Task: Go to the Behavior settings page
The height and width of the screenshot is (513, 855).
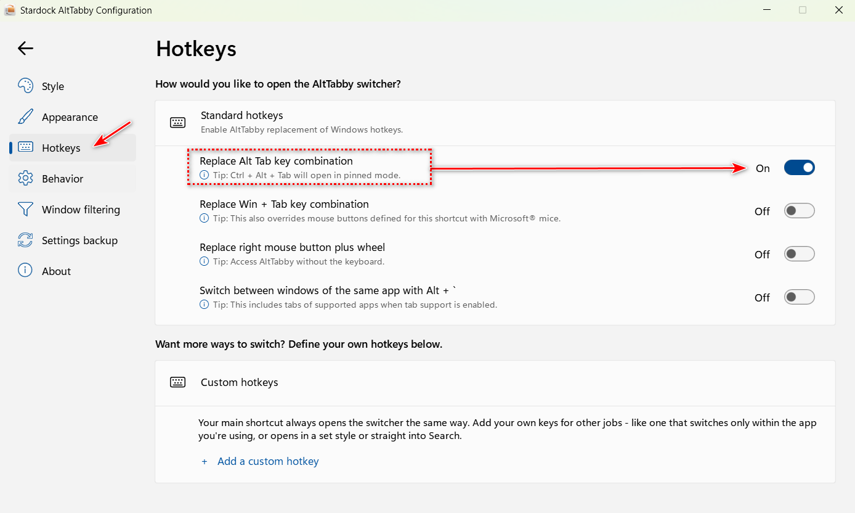Action: pos(73,179)
